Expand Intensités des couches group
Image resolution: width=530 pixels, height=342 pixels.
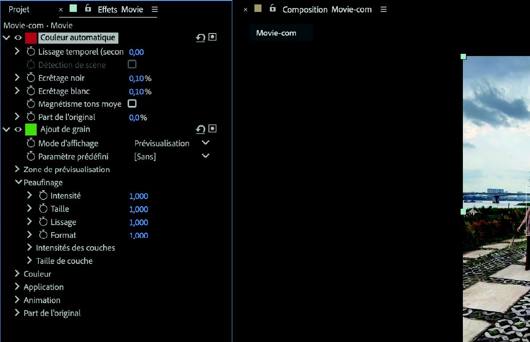click(x=30, y=248)
